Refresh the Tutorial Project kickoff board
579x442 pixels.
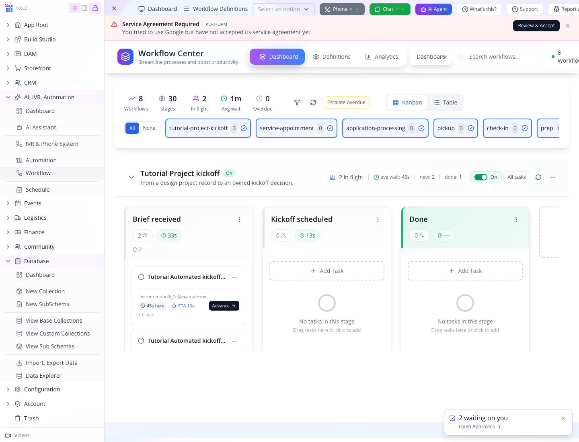[538, 177]
